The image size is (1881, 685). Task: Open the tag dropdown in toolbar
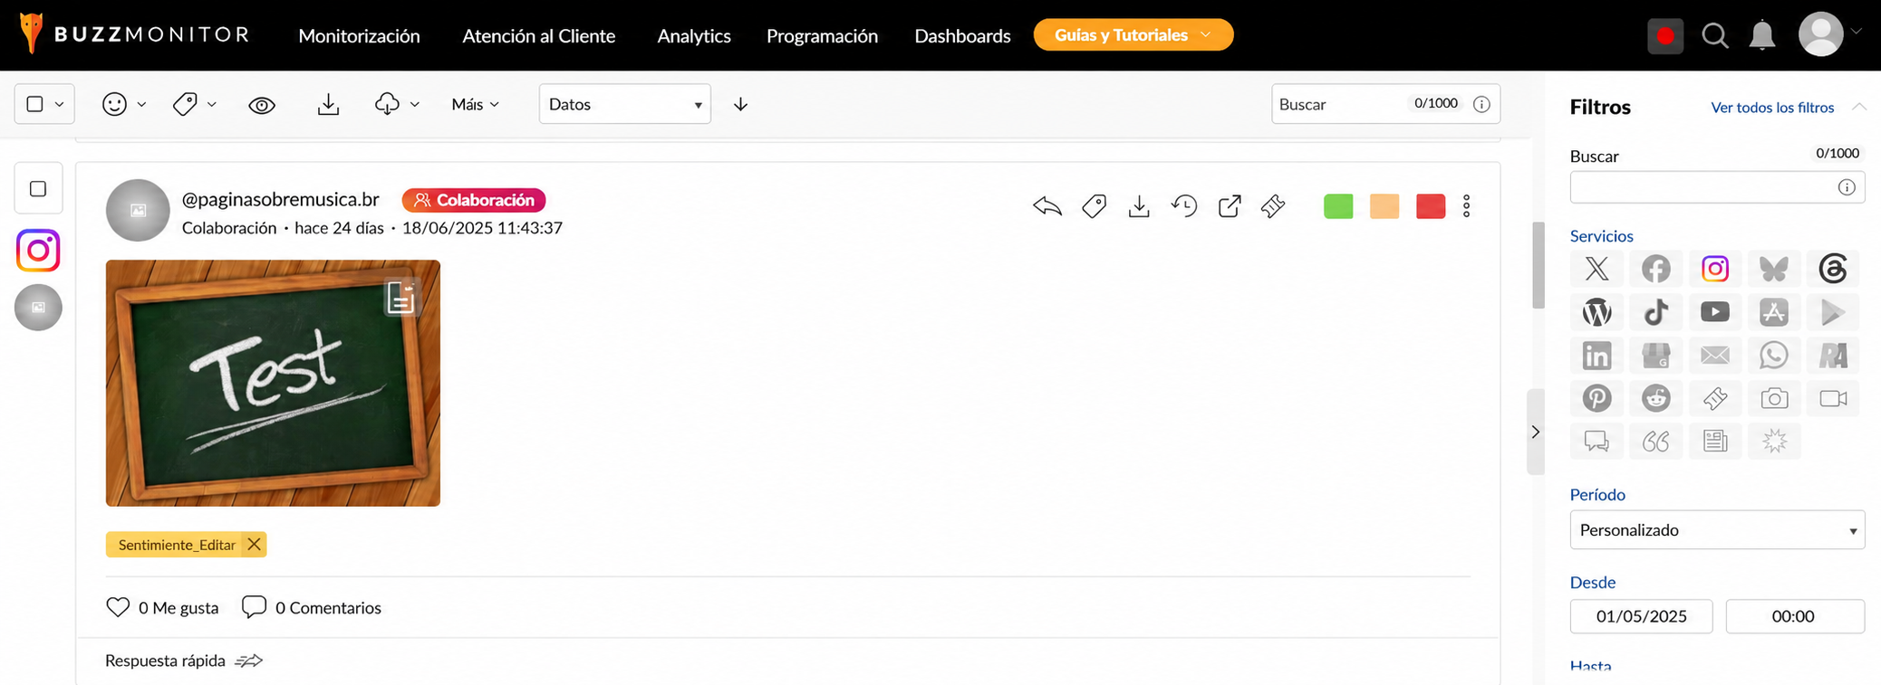pos(194,104)
